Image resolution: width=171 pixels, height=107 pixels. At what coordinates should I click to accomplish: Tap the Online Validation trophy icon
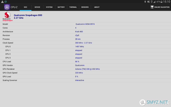coord(152,7)
